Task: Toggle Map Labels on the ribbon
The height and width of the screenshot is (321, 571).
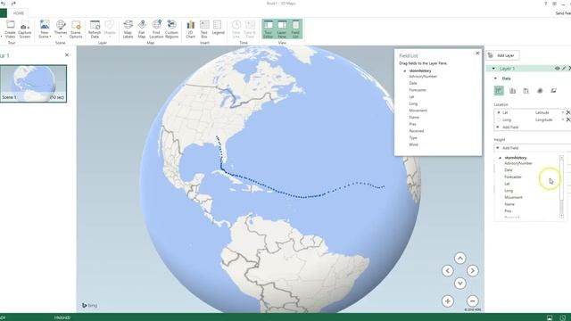Action: (128, 29)
